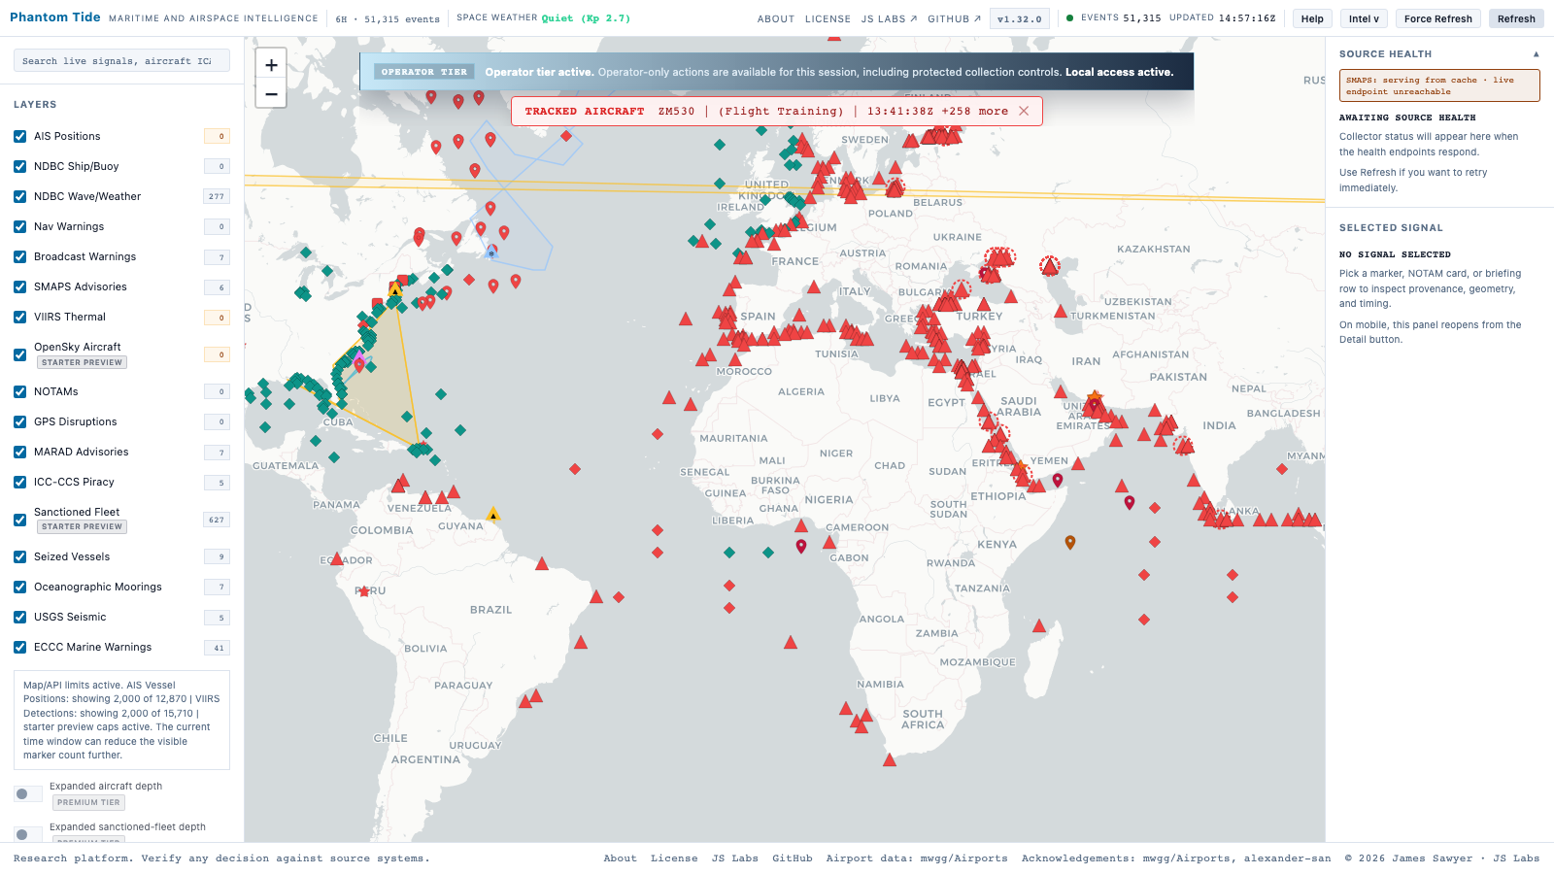The image size is (1554, 874).
Task: Uncheck the MARAD Advisories layer
Action: click(20, 453)
